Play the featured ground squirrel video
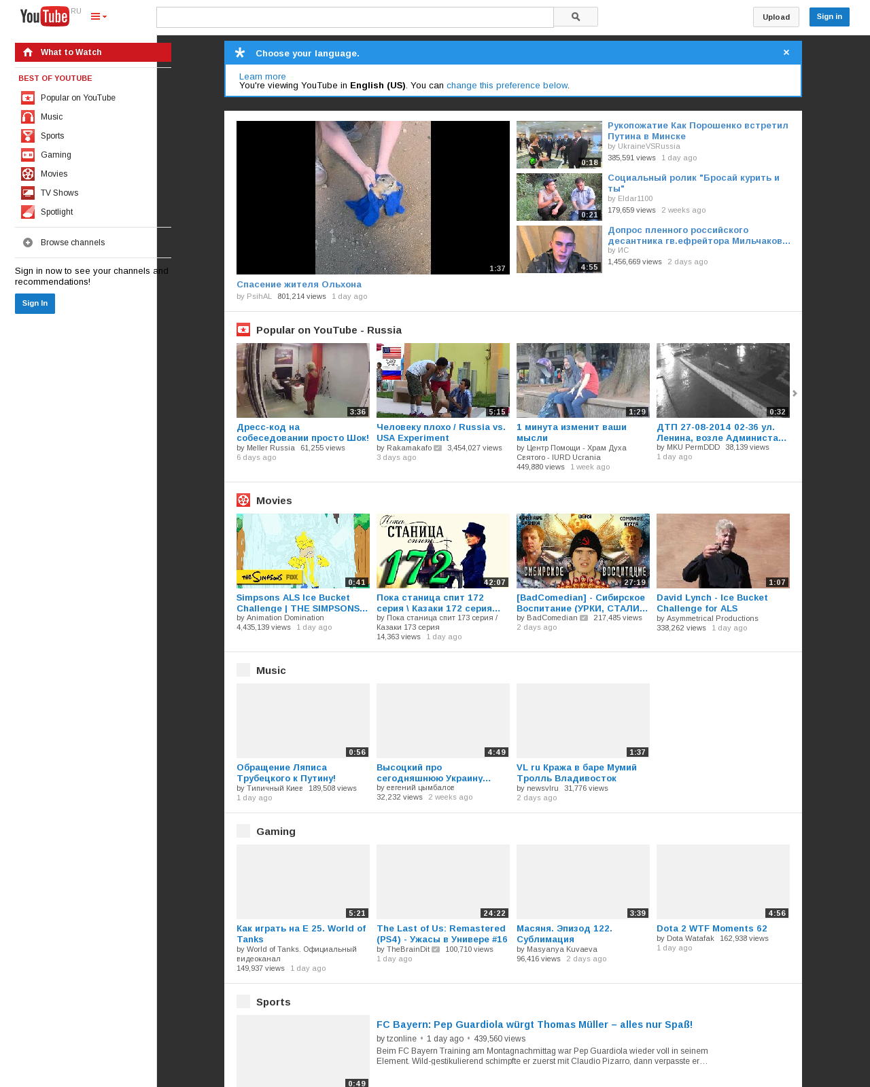This screenshot has height=1087, width=870. tap(373, 198)
